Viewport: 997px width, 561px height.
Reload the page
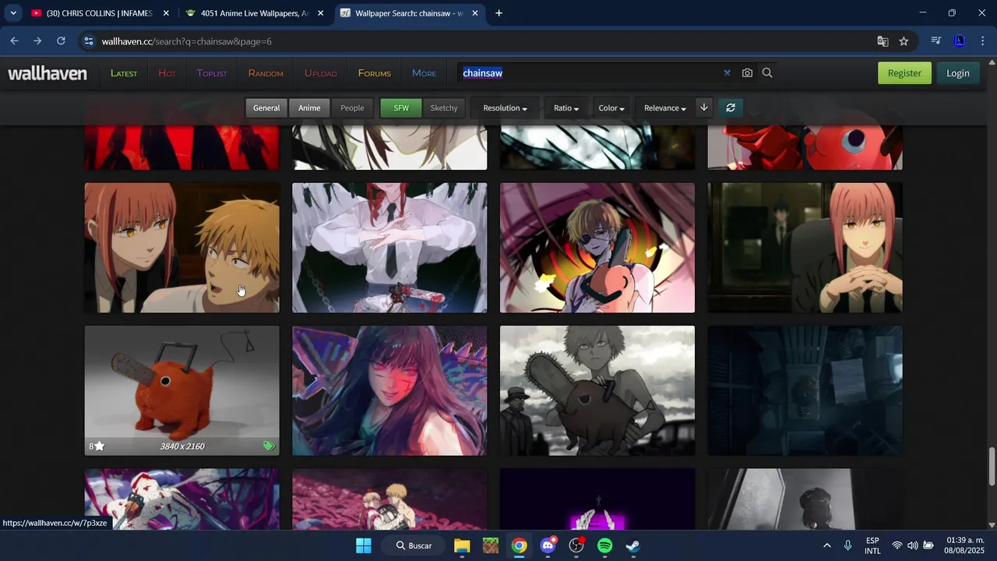pos(61,41)
